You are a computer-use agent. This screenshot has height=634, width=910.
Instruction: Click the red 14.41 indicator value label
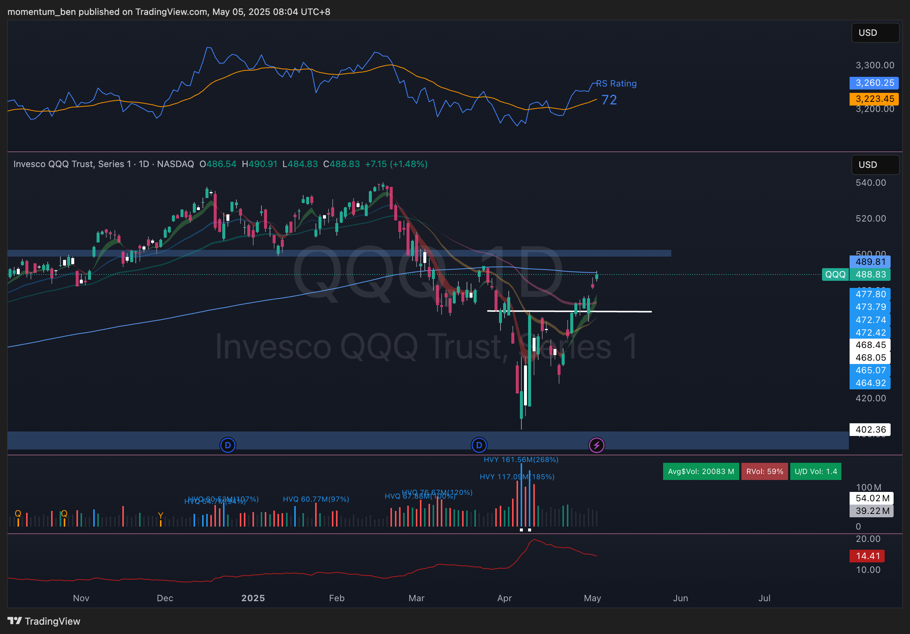tap(867, 556)
